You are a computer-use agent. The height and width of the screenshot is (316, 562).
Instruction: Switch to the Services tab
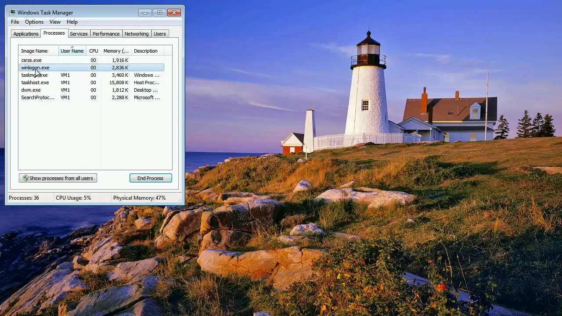click(79, 34)
